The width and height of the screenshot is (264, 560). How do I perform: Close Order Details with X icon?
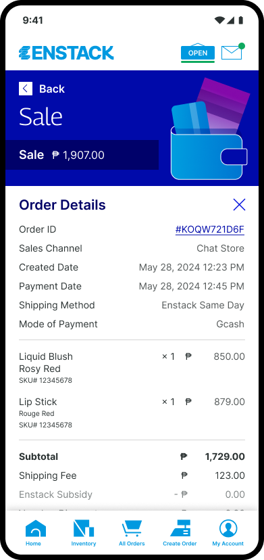(239, 205)
